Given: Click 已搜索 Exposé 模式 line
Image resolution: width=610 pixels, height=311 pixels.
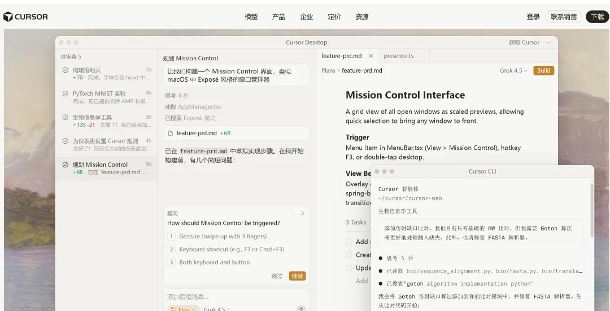Looking at the screenshot, I should click(190, 118).
